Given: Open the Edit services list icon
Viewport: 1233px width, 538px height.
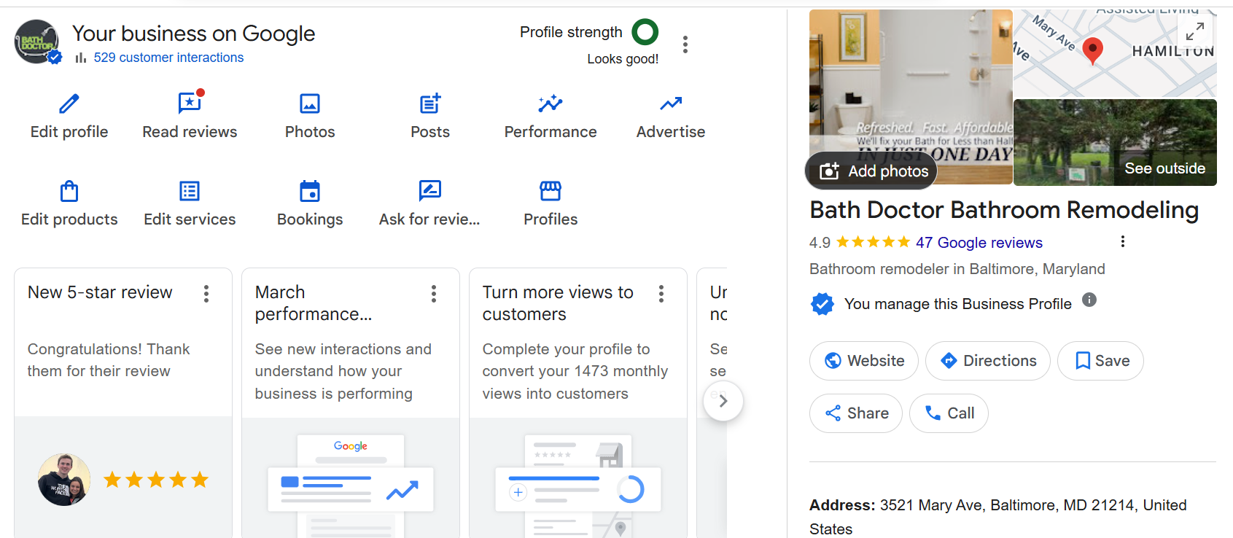Looking at the screenshot, I should click(x=190, y=191).
